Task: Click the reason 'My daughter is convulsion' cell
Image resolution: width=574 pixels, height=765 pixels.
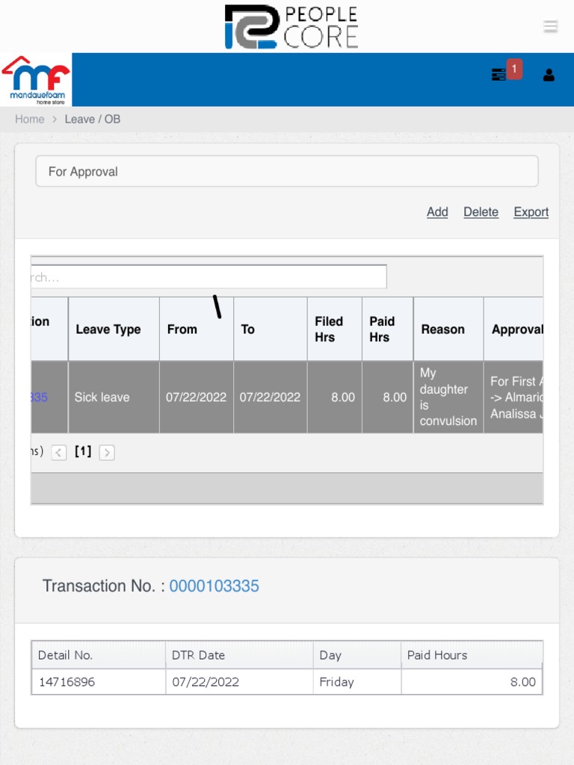Action: (448, 397)
